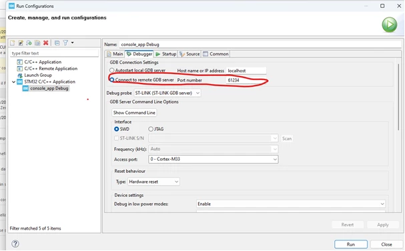This screenshot has width=405, height=251.
Task: Maximize the Run Configurations window
Action: [382, 6]
